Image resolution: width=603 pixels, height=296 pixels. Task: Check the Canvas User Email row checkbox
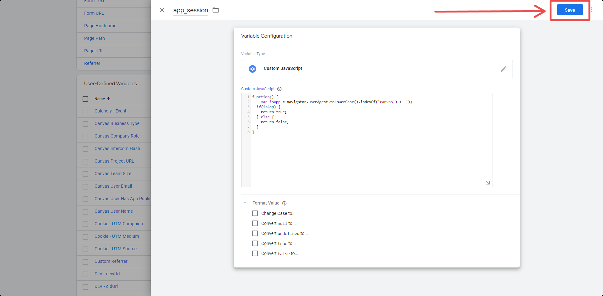click(x=85, y=187)
